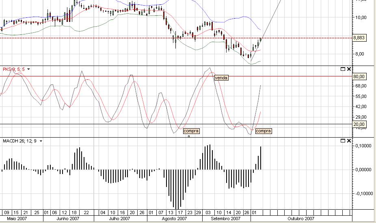Click date marker 12 in Junho

click(x=64, y=212)
